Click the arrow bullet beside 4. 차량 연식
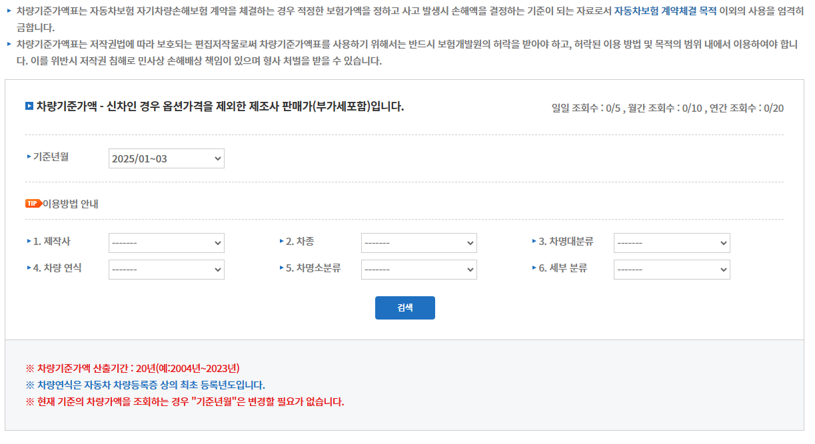 point(29,268)
